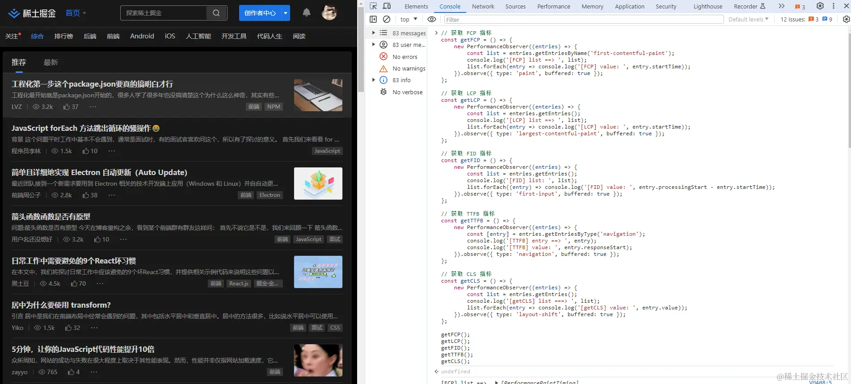This screenshot has height=384, width=851.
Task: Clear the console
Action: (387, 19)
